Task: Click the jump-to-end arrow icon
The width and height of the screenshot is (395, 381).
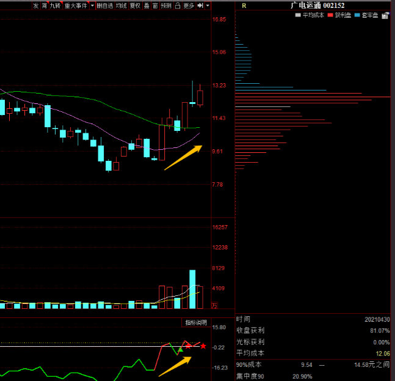Action: [200, 6]
